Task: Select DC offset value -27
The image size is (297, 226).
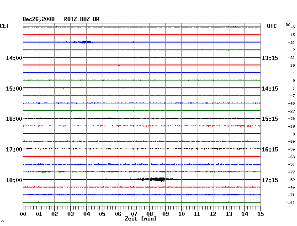Action: click(292, 111)
